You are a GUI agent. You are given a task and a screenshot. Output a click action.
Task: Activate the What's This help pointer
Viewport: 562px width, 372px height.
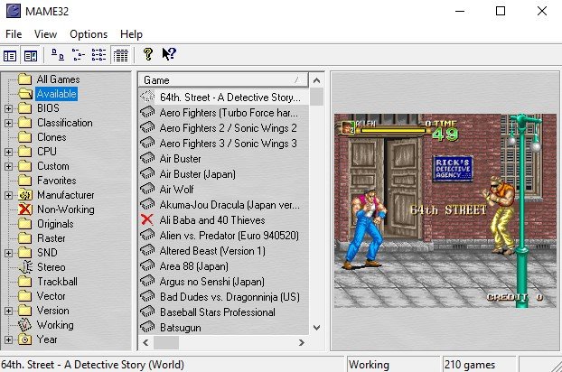(169, 54)
